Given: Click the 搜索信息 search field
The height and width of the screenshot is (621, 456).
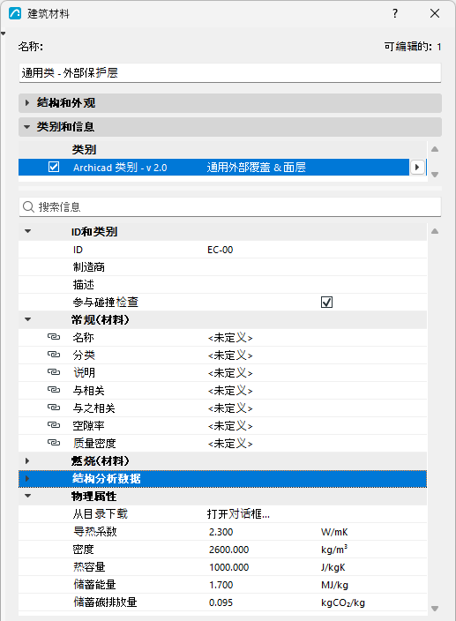Looking at the screenshot, I should (x=230, y=206).
